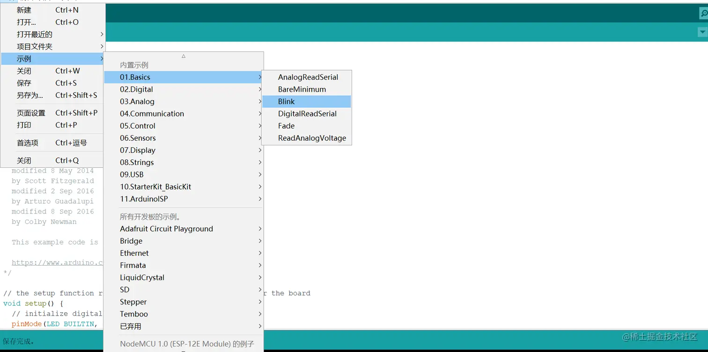Expand SD library examples
Image resolution: width=708 pixels, height=352 pixels.
coord(184,289)
